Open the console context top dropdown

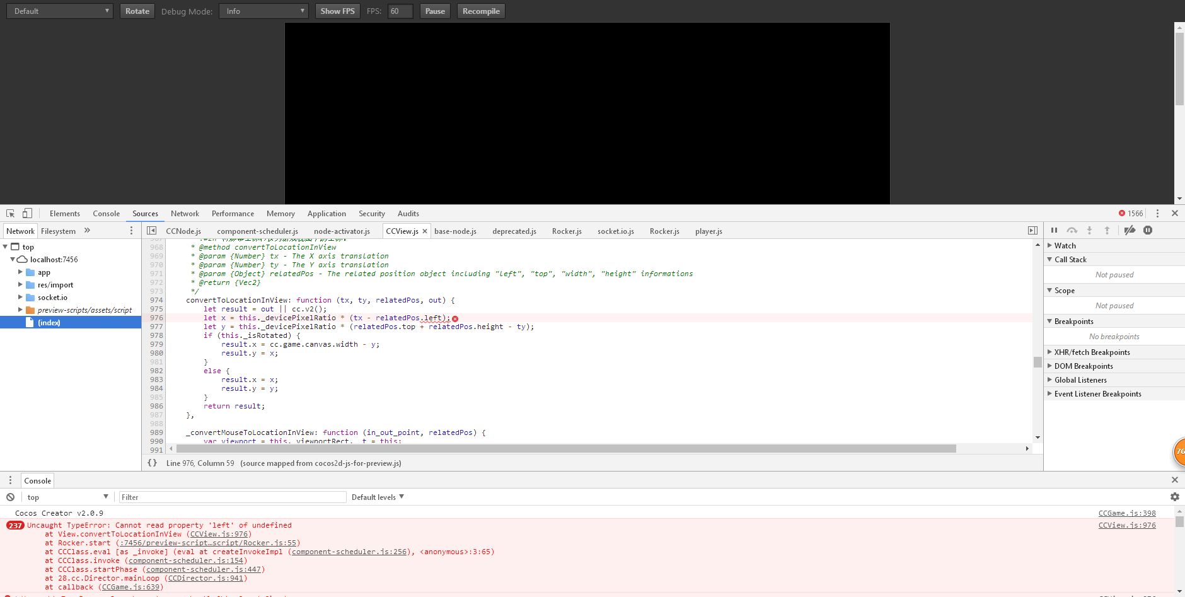point(67,497)
